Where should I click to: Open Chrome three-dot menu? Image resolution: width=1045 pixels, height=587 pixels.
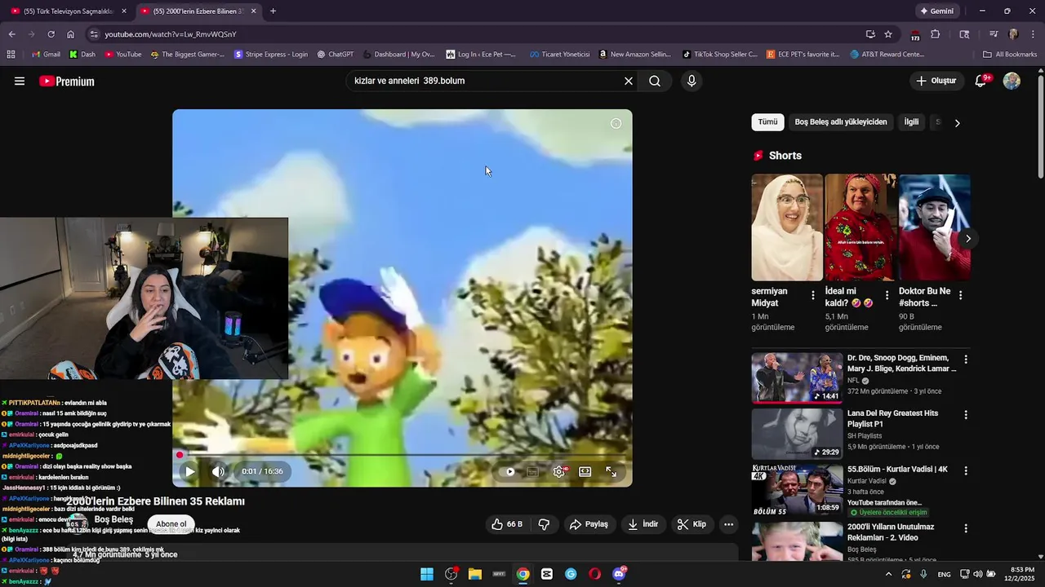(x=1032, y=34)
